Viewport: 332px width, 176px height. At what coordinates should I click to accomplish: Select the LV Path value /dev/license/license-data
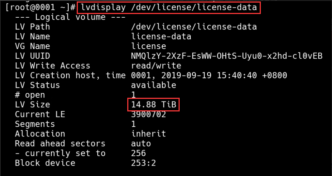(194, 27)
